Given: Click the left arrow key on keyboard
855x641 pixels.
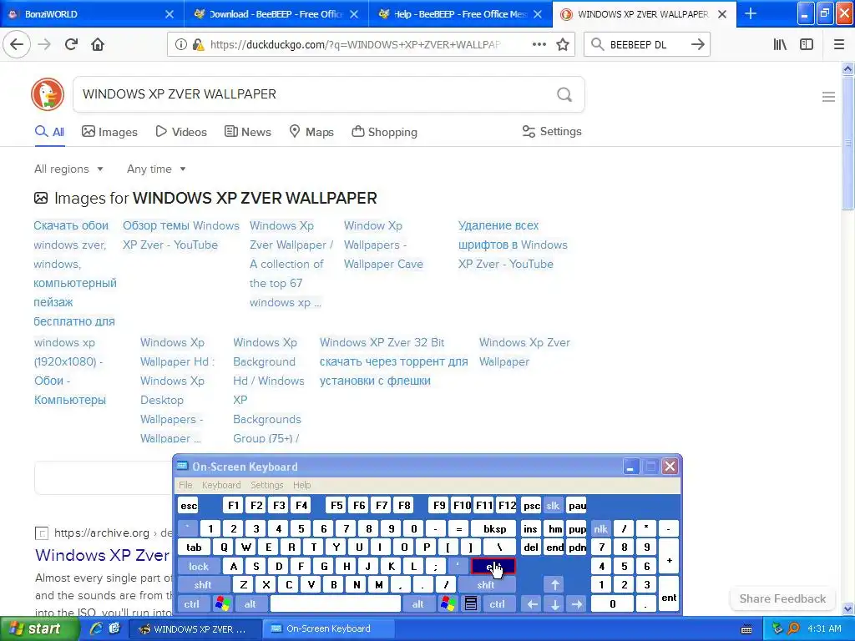Looking at the screenshot, I should point(533,604).
